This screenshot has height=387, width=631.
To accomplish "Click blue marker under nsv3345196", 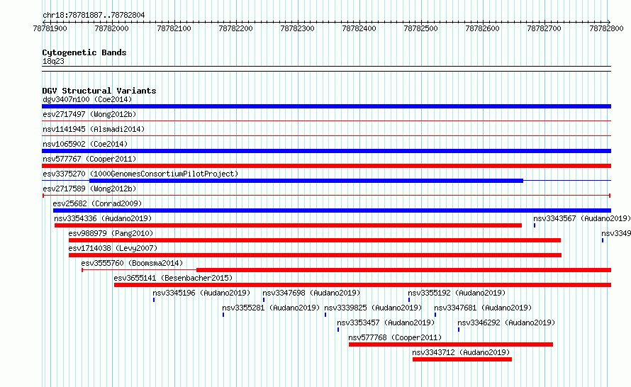I will point(154,300).
